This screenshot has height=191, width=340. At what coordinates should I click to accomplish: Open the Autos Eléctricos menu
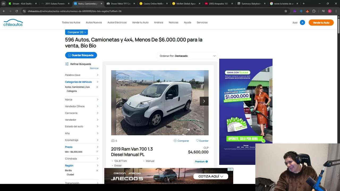point(117,23)
